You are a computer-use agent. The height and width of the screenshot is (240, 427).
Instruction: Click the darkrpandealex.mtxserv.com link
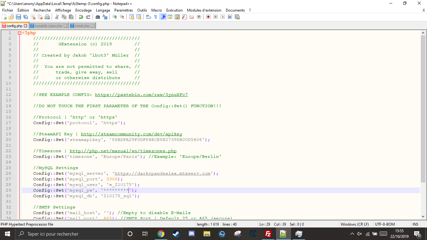pyautogui.click(x=163, y=173)
